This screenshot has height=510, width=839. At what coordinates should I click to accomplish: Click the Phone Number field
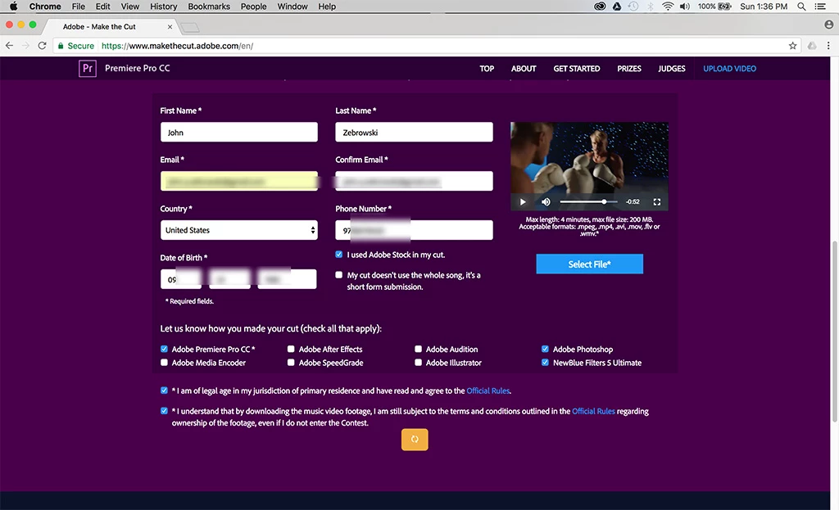[414, 230]
